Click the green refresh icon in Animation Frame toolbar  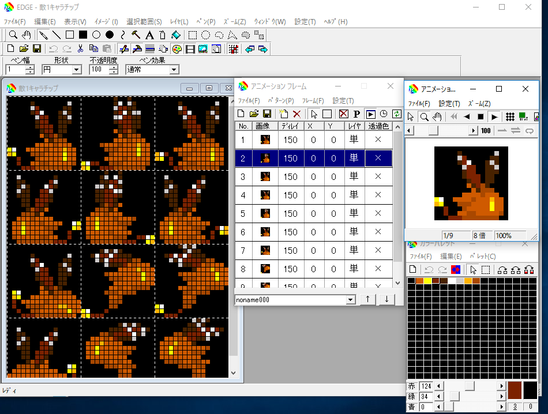click(397, 114)
